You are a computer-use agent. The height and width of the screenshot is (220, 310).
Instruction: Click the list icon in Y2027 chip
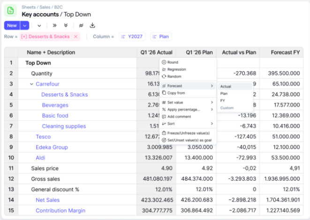click(123, 37)
